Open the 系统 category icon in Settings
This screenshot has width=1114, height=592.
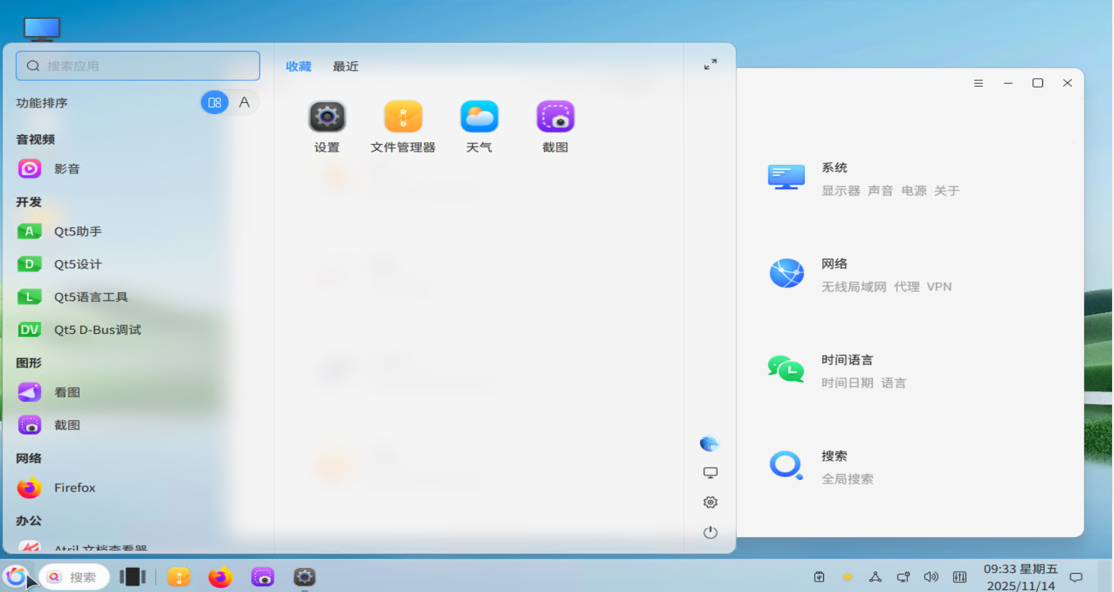[x=786, y=177]
